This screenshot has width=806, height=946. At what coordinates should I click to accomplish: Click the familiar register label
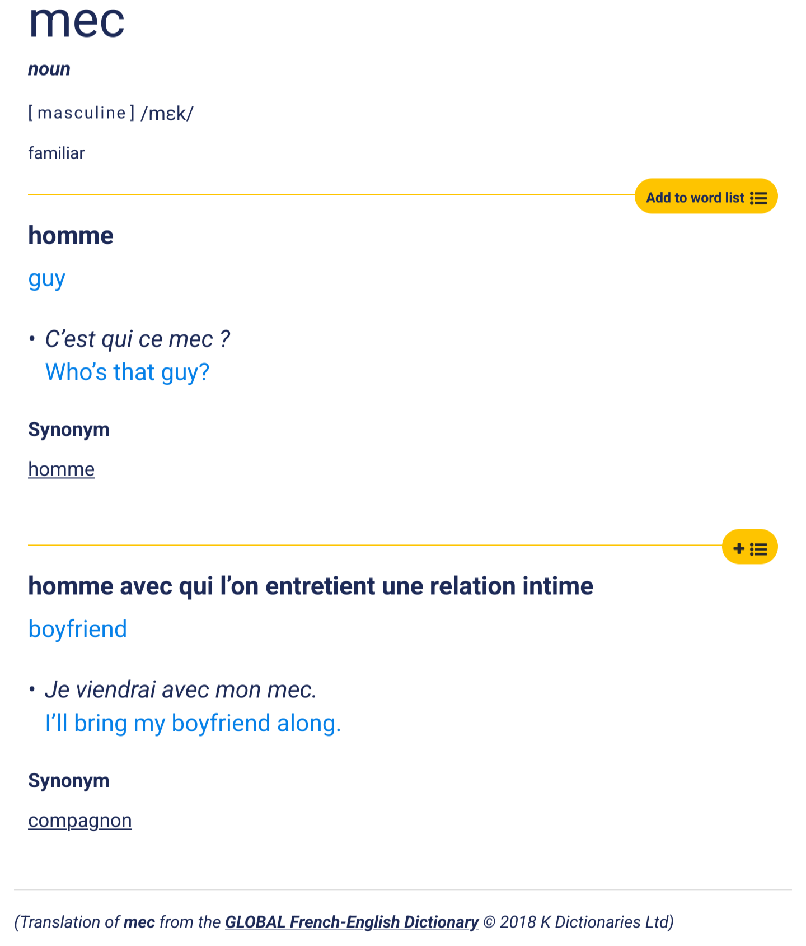click(56, 153)
